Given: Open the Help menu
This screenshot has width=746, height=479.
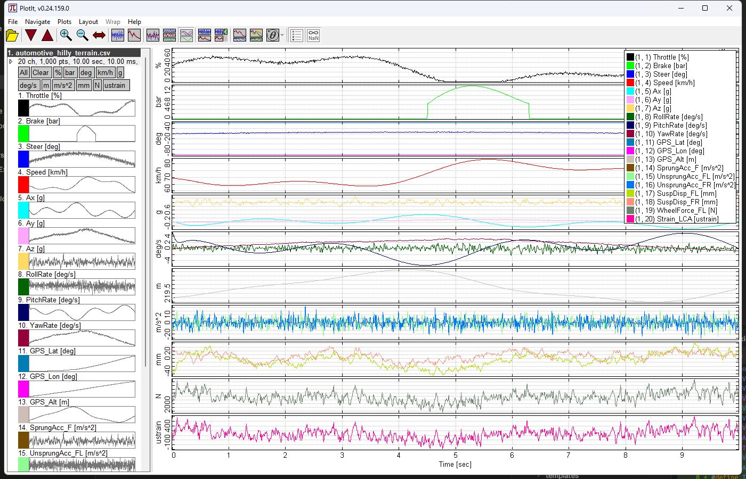Looking at the screenshot, I should click(x=135, y=22).
